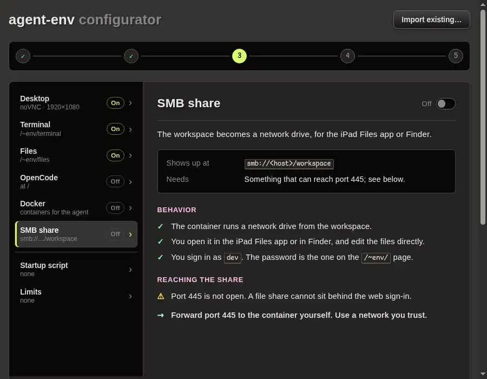Jump to step 4 in the stepper
Screen dimensions: 487x379
tap(347, 56)
